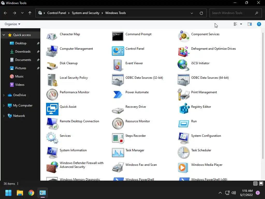Select ODBC Data Sources (64-bit) icon
The height and width of the screenshot is (199, 265).
click(x=183, y=80)
